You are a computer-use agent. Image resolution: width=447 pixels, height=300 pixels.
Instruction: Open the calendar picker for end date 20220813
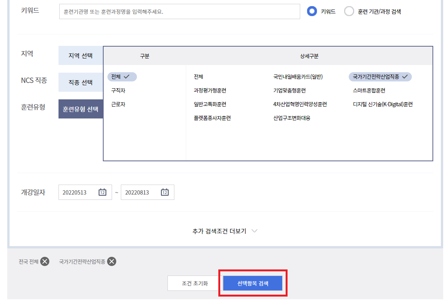[165, 192]
